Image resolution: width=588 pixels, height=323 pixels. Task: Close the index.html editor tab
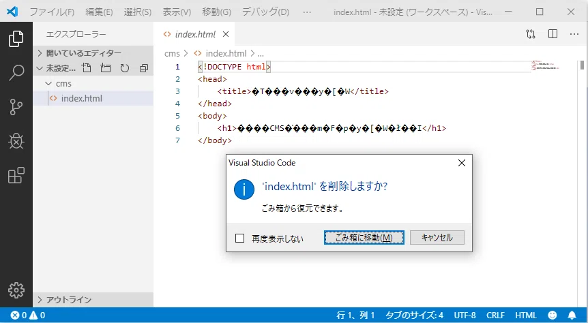pos(226,34)
